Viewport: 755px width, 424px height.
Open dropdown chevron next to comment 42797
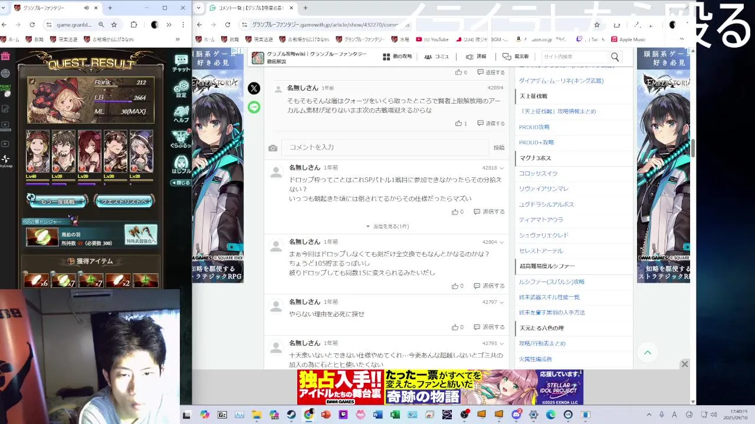[502, 302]
